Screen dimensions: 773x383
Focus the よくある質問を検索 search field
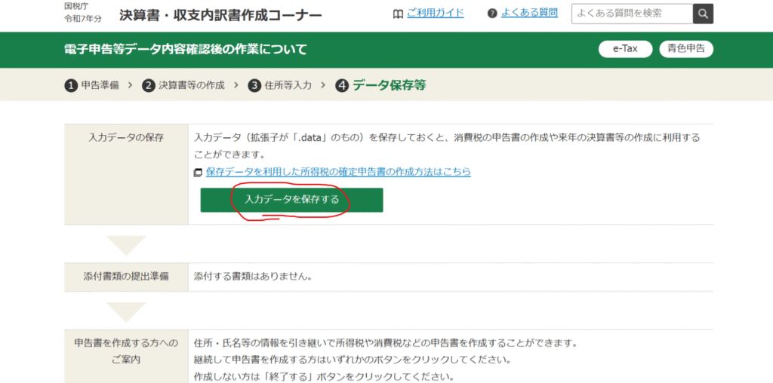[x=631, y=14]
